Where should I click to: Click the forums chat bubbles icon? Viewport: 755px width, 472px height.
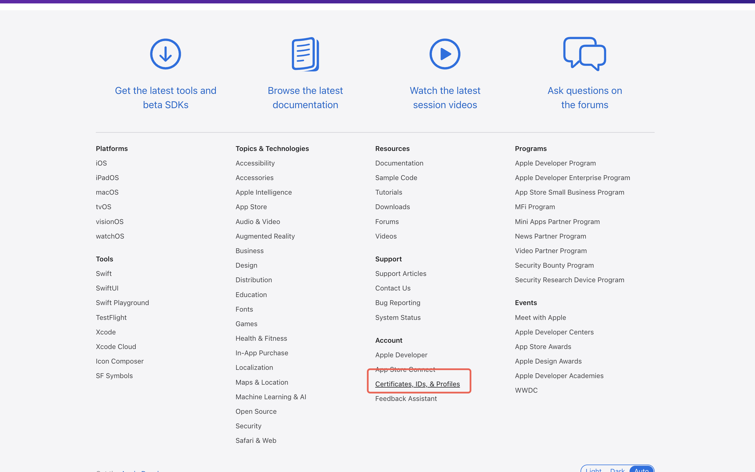584,54
